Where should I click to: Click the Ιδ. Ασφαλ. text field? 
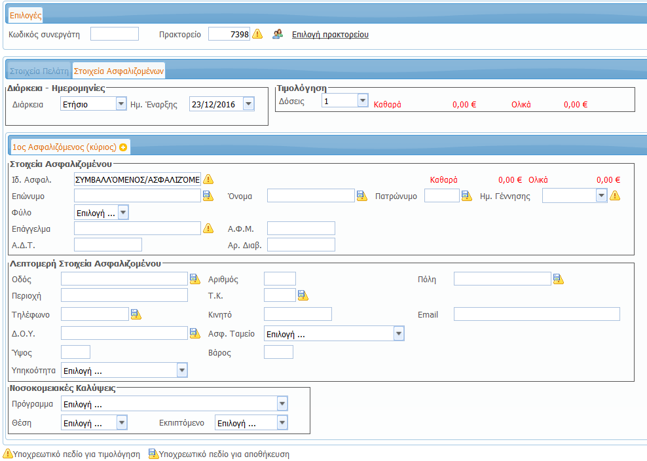click(x=138, y=179)
